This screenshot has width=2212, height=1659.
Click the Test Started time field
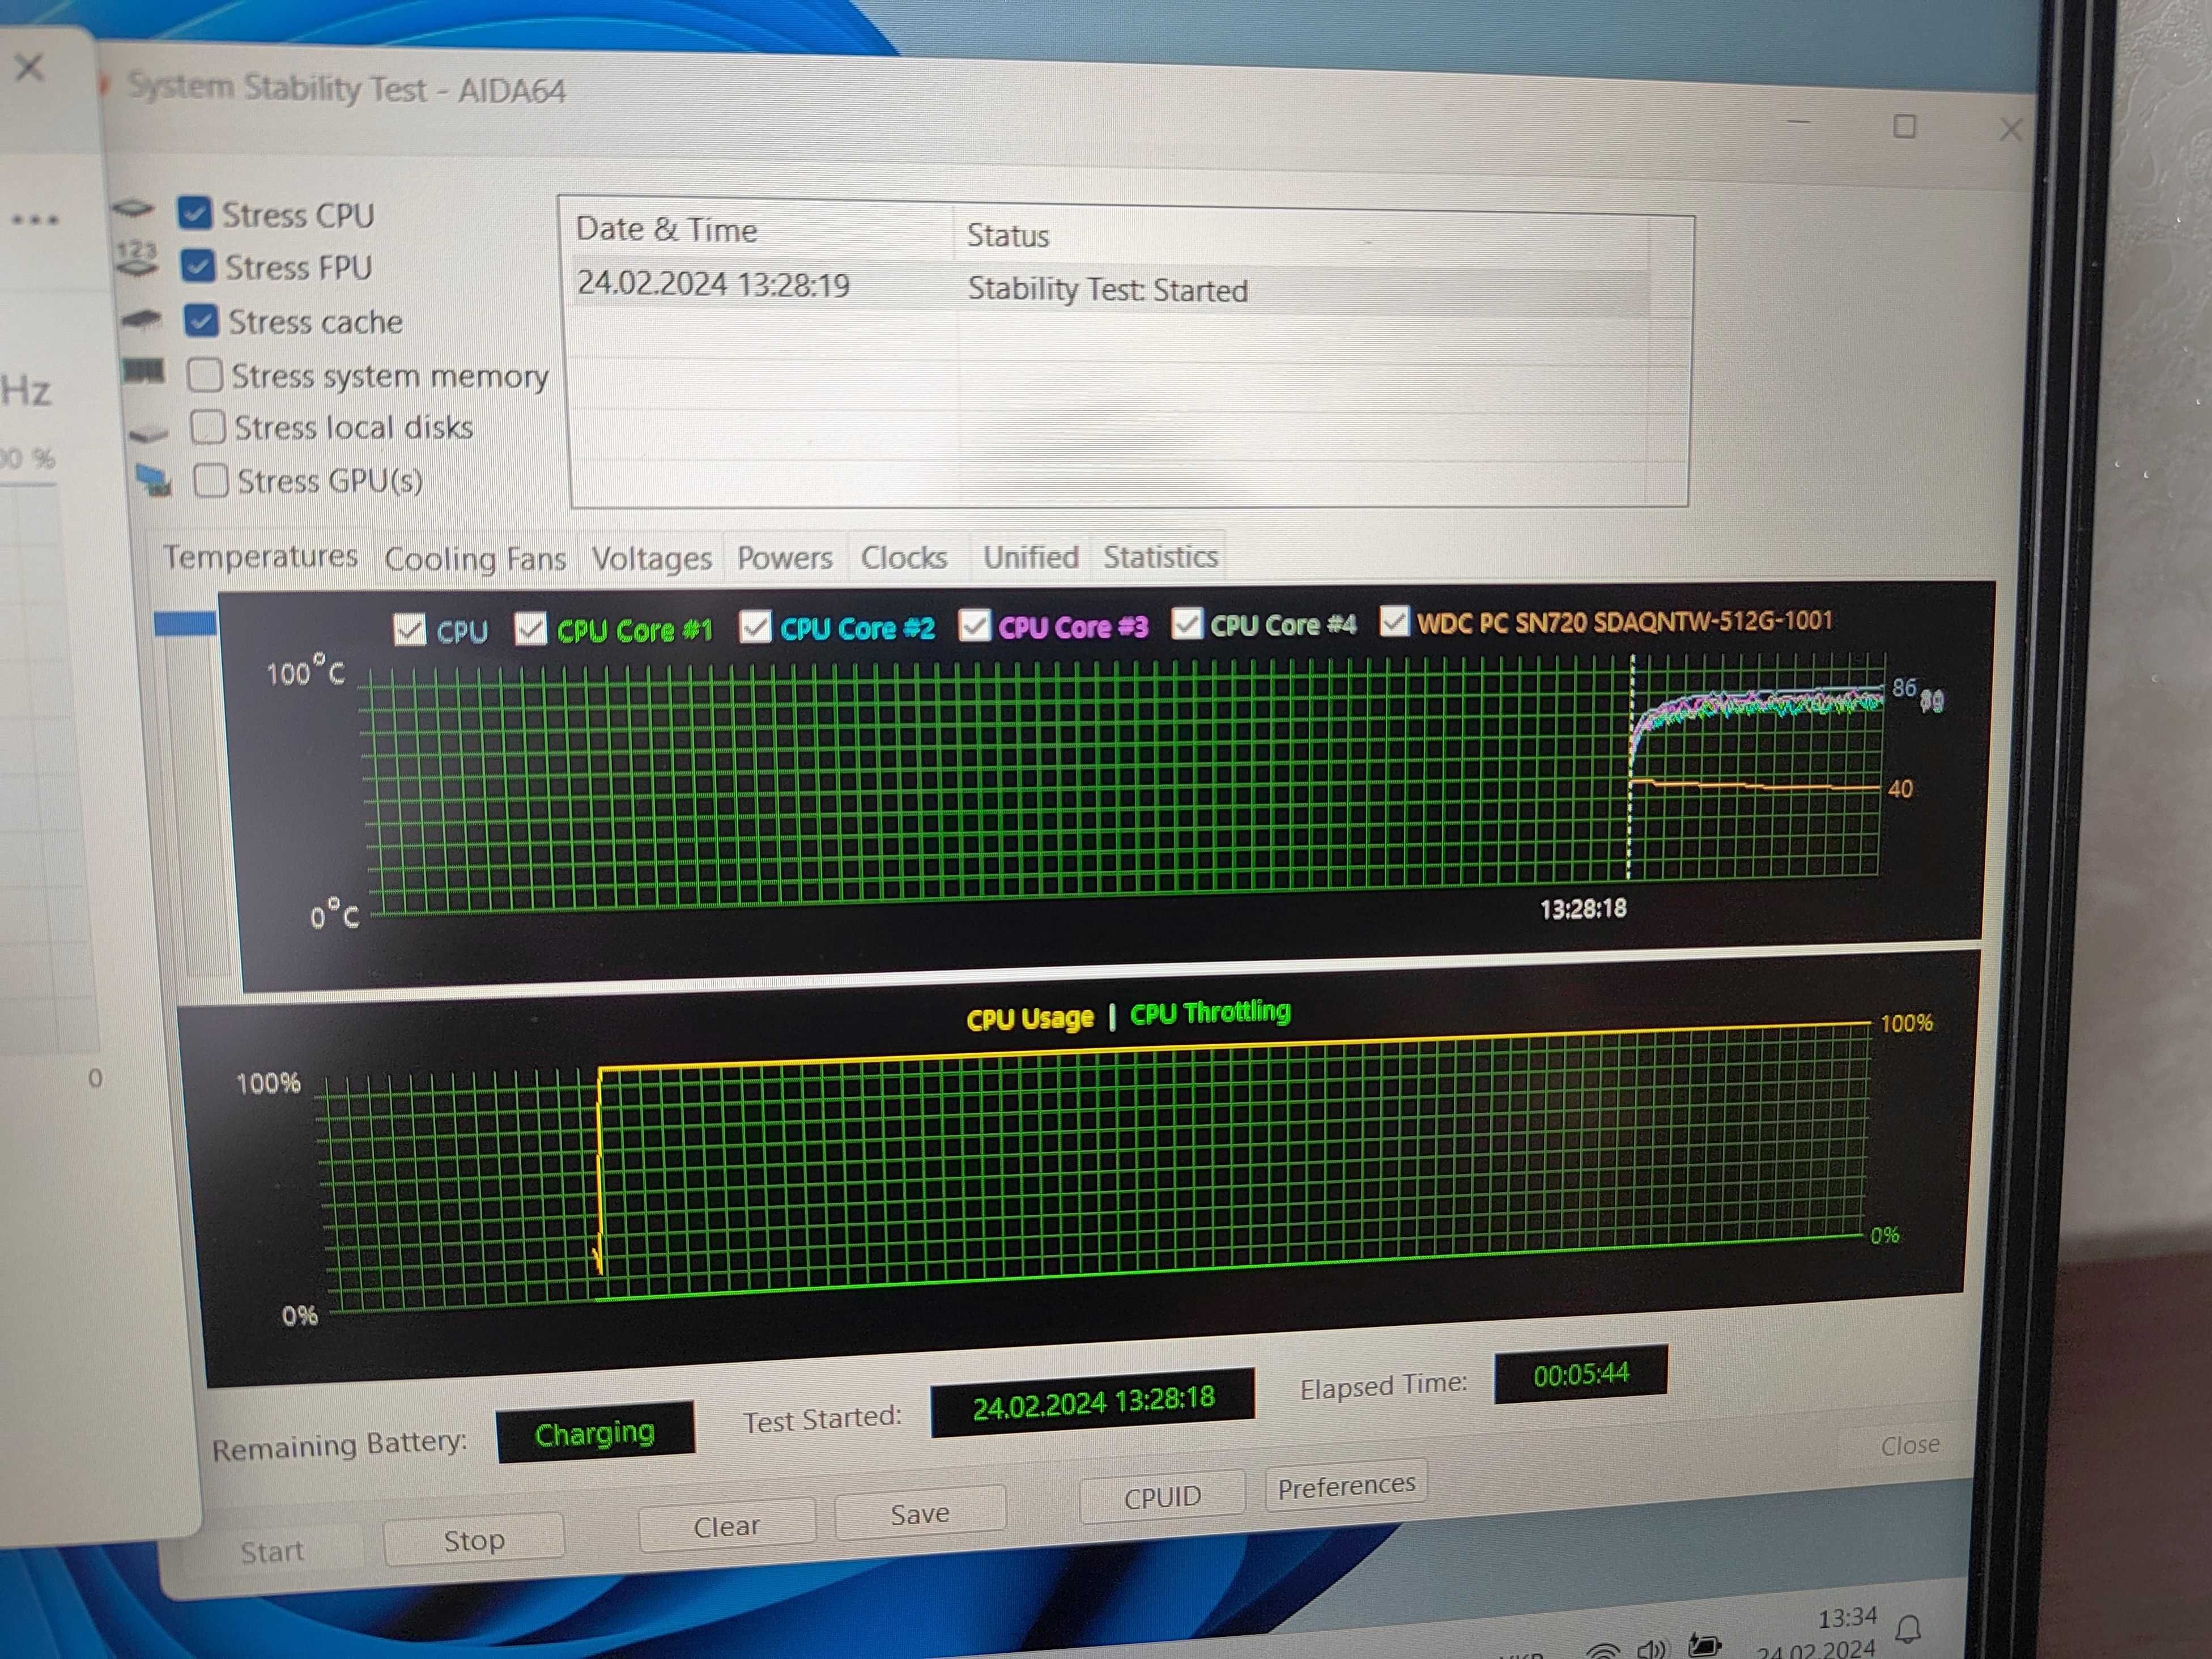click(1092, 1402)
